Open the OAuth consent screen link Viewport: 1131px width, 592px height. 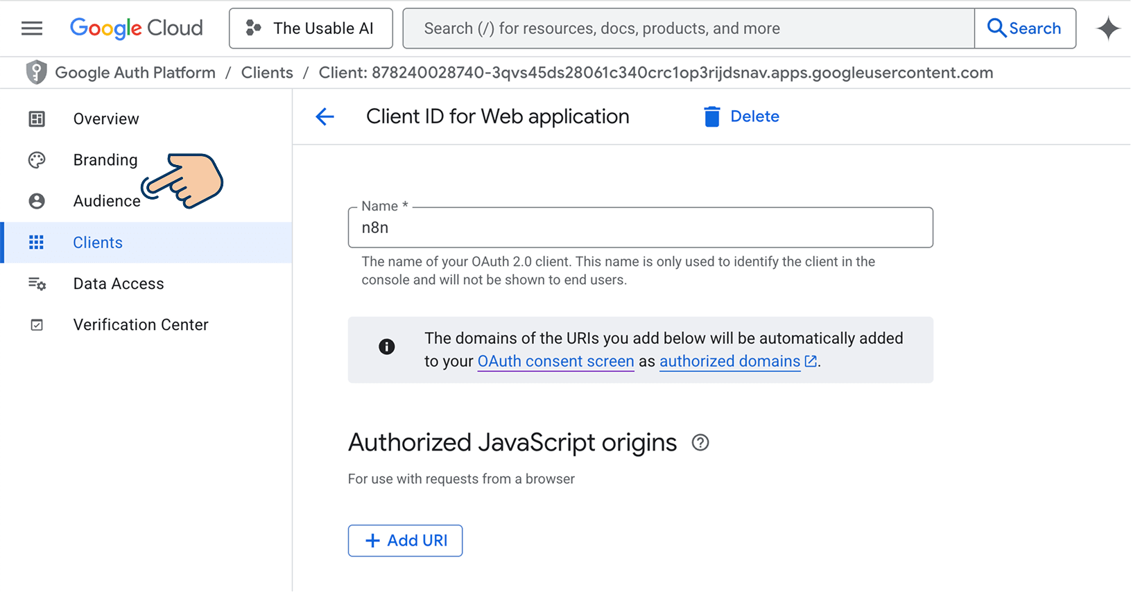[556, 361]
